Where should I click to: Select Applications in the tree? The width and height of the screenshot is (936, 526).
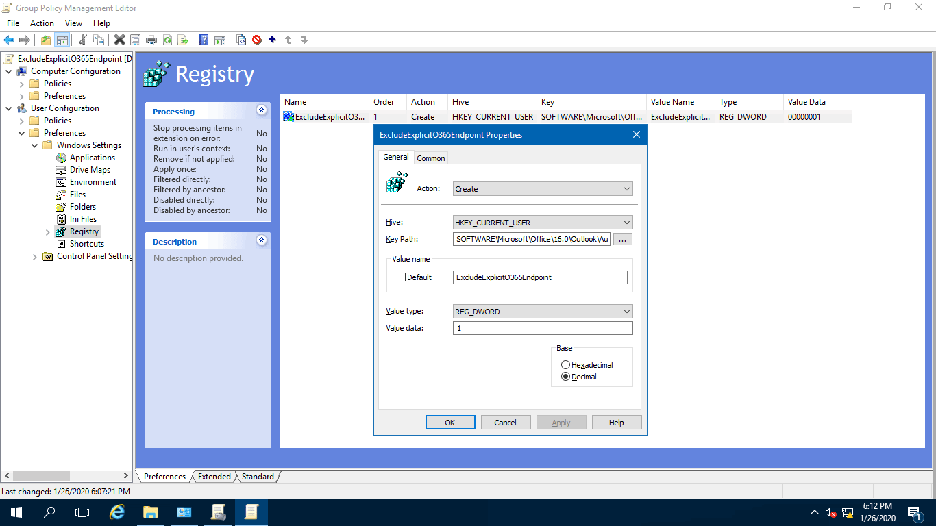click(92, 158)
